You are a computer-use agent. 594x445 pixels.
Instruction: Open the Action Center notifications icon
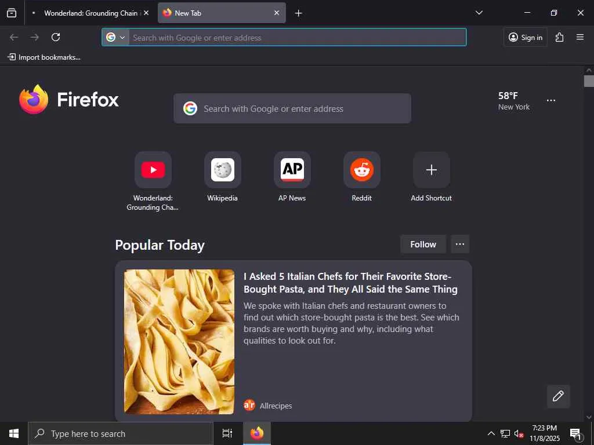coord(576,434)
